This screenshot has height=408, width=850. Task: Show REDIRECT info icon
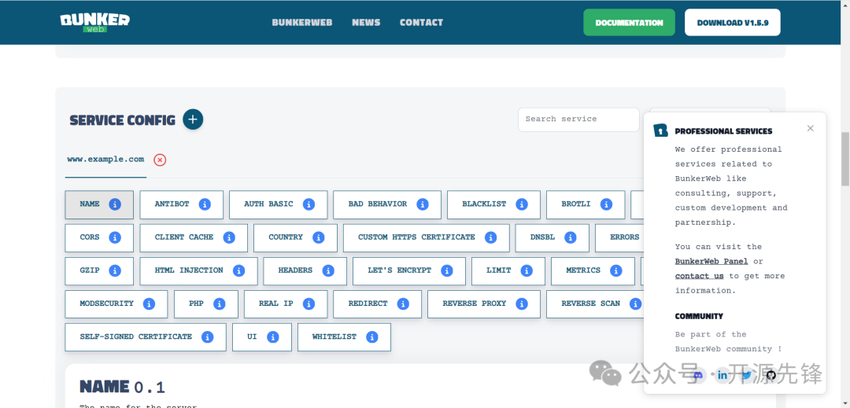click(x=403, y=303)
